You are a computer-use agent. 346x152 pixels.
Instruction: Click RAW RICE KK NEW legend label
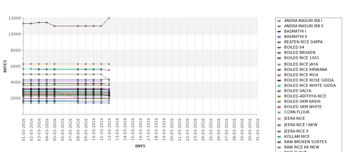point(302,147)
